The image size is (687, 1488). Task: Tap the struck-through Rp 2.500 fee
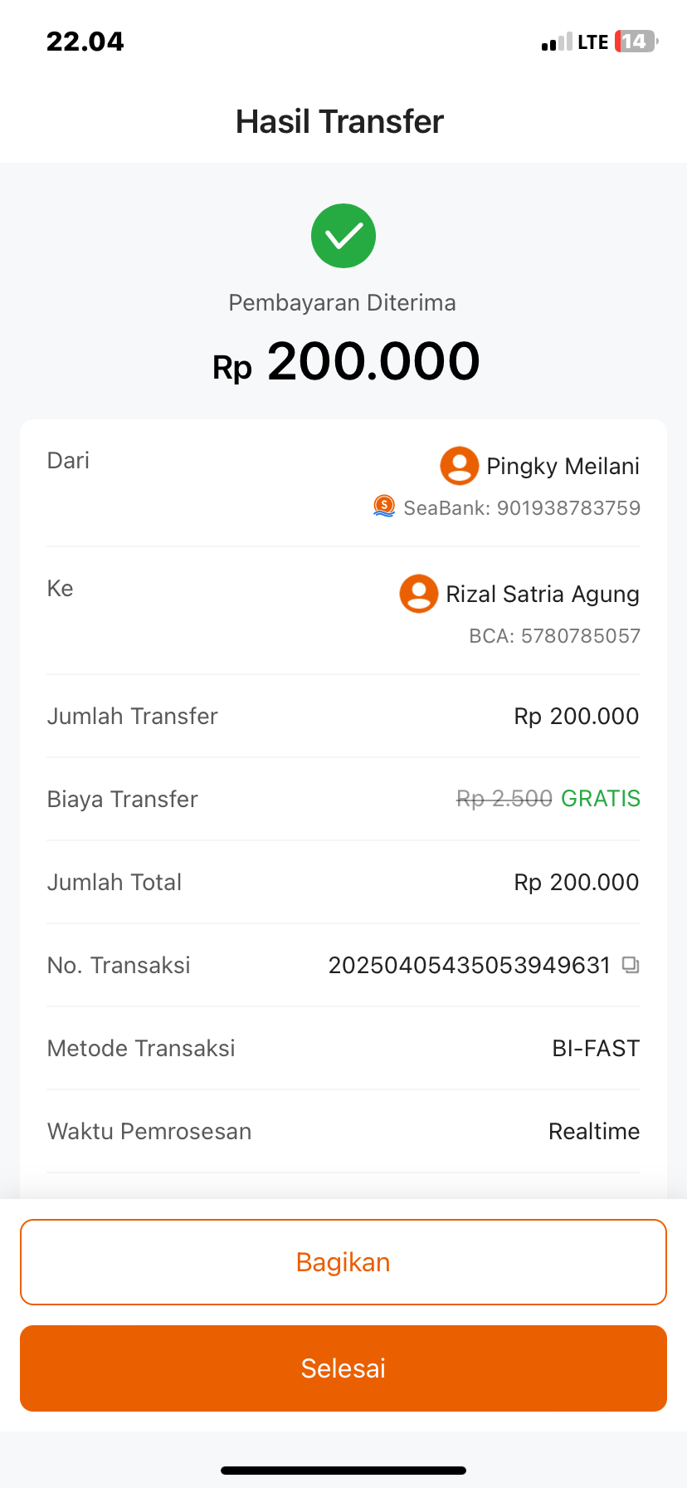[504, 799]
